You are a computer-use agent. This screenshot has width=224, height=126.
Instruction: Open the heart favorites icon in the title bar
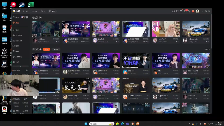(177, 11)
